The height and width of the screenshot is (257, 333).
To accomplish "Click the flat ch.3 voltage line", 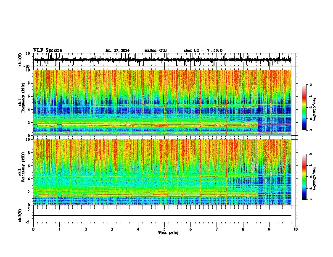I will (162, 215).
